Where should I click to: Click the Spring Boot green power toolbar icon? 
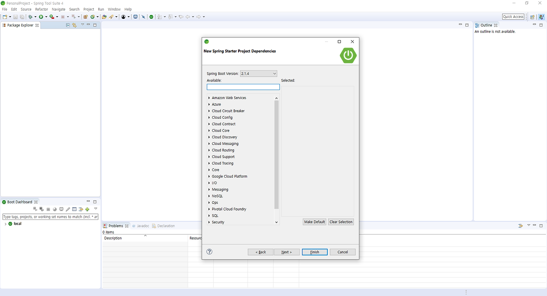coord(151,17)
